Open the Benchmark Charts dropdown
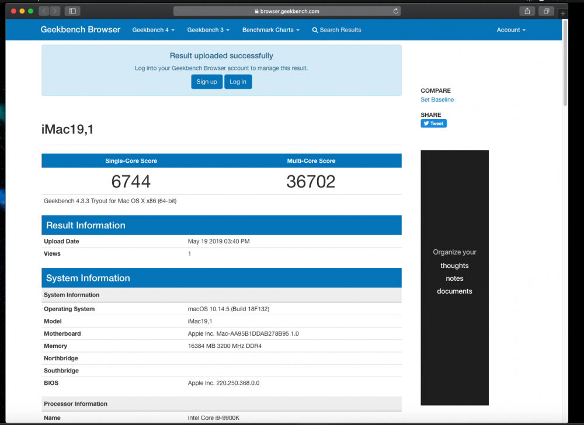The height and width of the screenshot is (425, 584). [271, 30]
